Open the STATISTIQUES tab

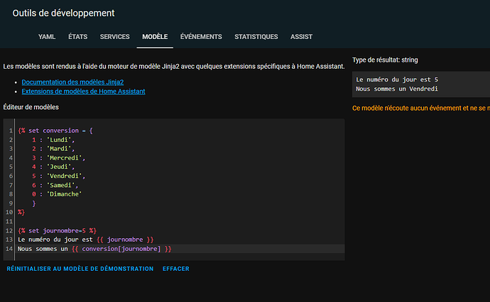[x=256, y=37]
